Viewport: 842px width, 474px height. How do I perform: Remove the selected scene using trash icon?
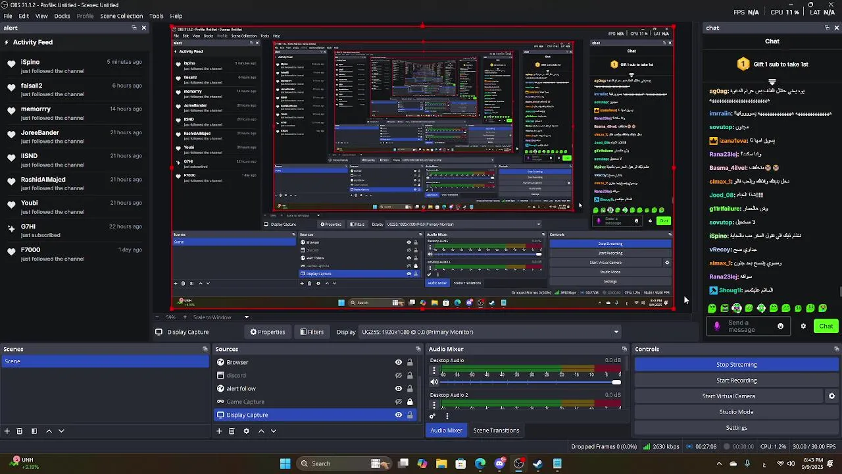(x=20, y=431)
